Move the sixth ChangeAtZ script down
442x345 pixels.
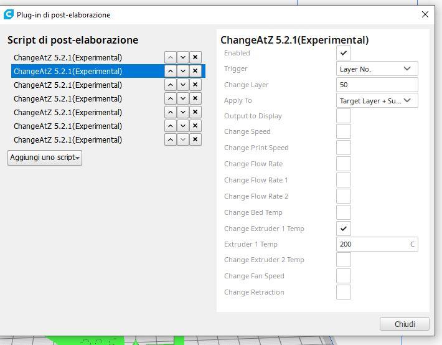(183, 126)
